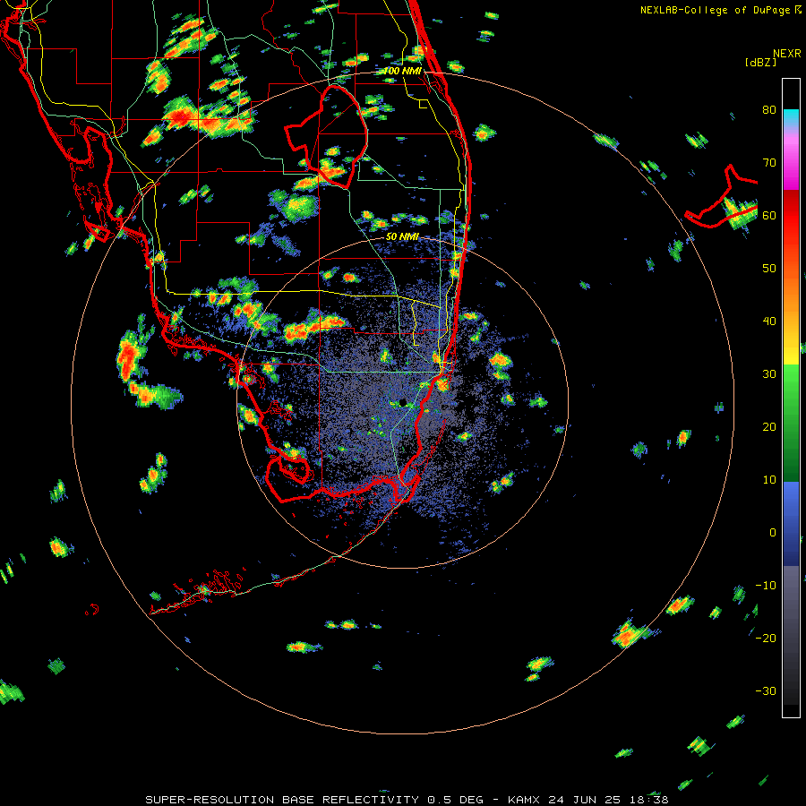Image resolution: width=806 pixels, height=806 pixels.
Task: Click the blue band on color bar
Action: click(x=791, y=524)
